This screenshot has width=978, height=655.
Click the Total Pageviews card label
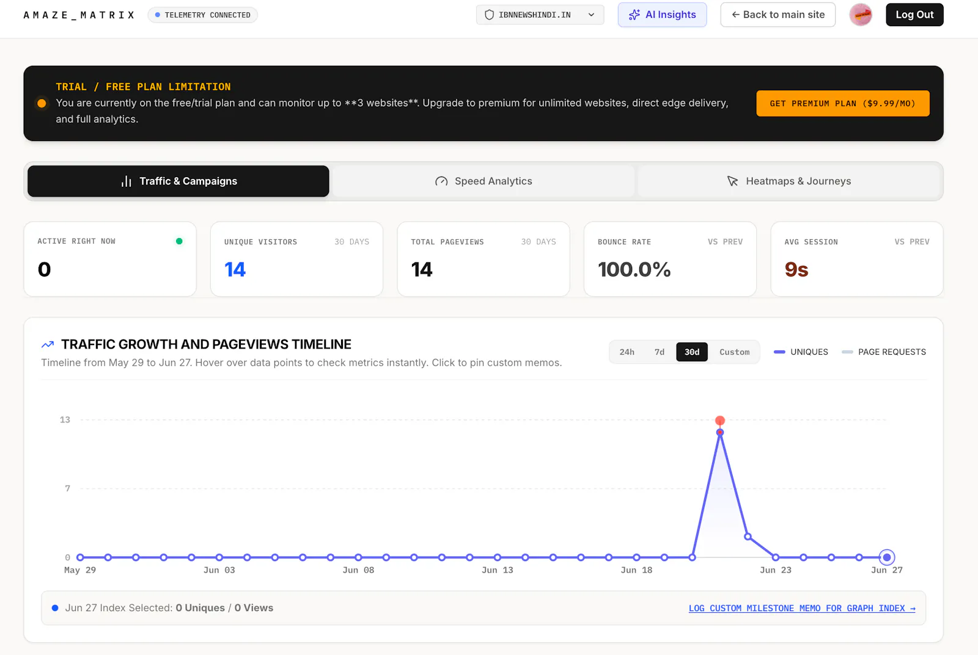pyautogui.click(x=447, y=242)
